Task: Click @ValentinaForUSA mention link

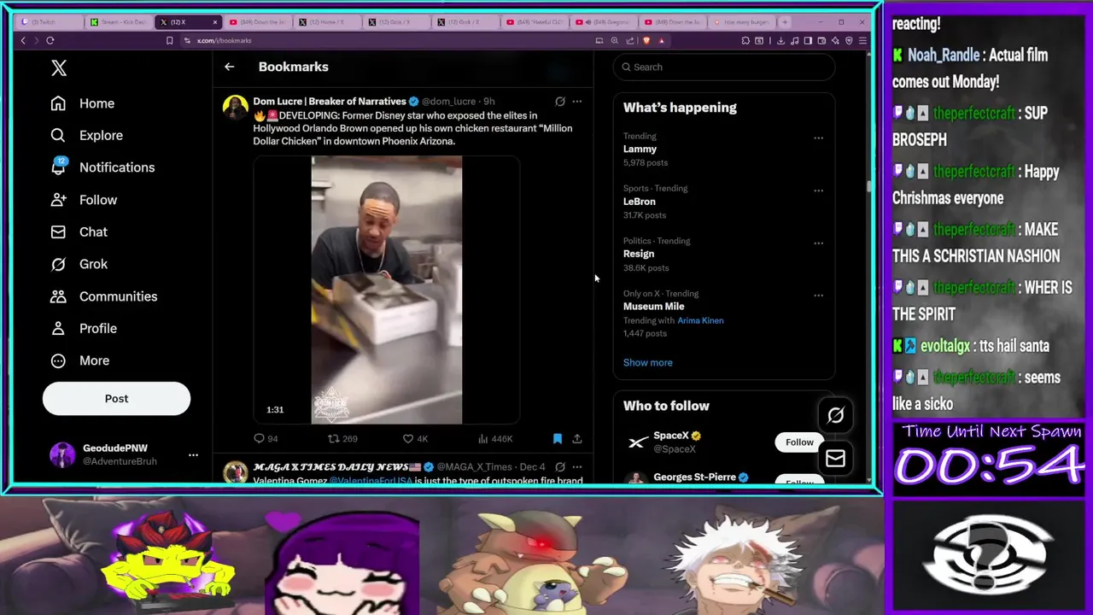Action: 371,481
